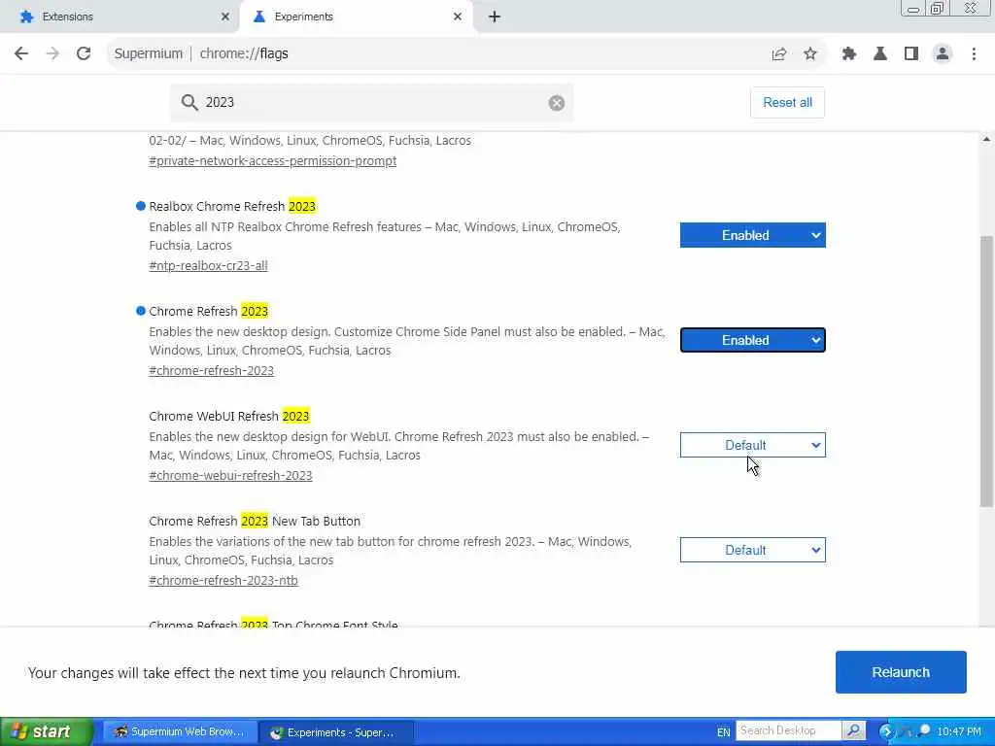Image resolution: width=995 pixels, height=746 pixels.
Task: Open the Experiments flask icon in toolbar
Action: (880, 54)
